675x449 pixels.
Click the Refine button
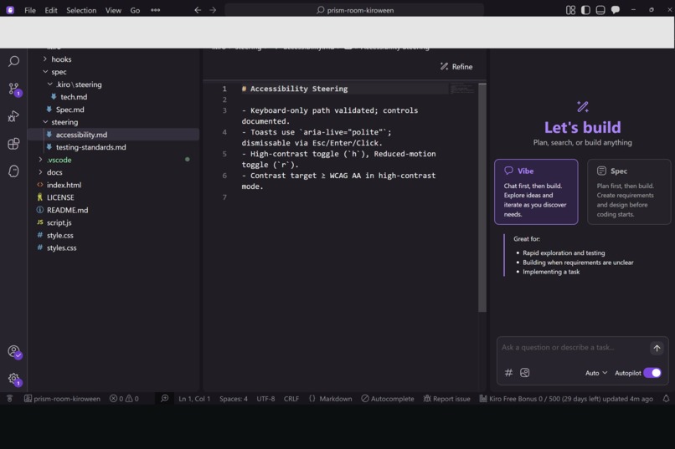coord(456,67)
